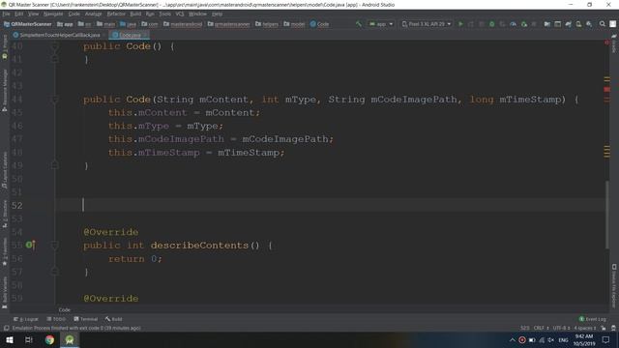The width and height of the screenshot is (619, 348).
Task: Click masterandroid breadcrumb folder
Action: tap(183, 24)
